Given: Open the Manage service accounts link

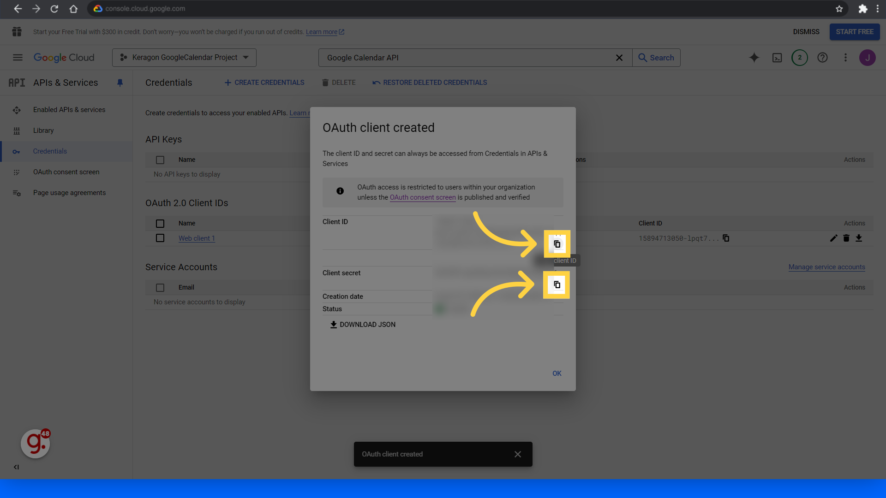Looking at the screenshot, I should [x=827, y=267].
